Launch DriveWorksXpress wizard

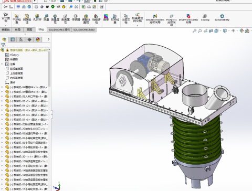point(188,18)
